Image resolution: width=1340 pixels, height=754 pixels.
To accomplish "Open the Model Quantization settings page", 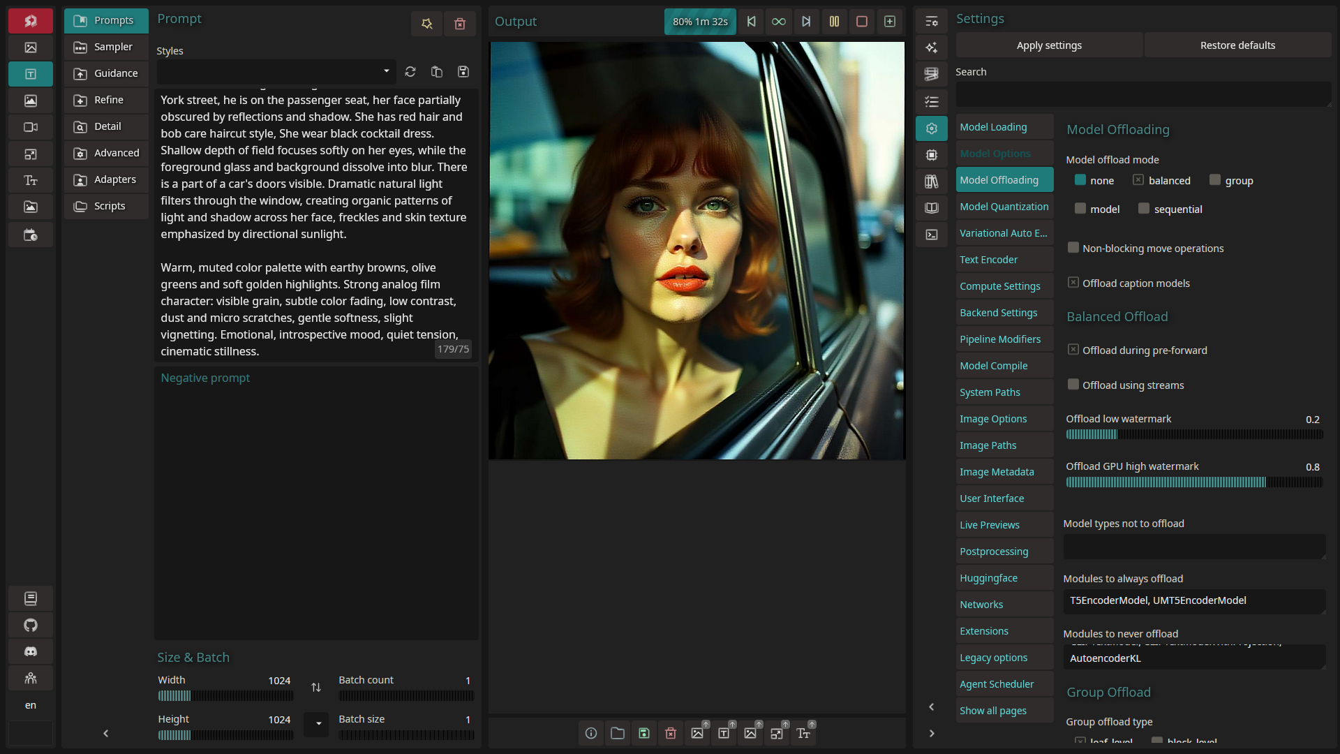I will pos(1004,207).
